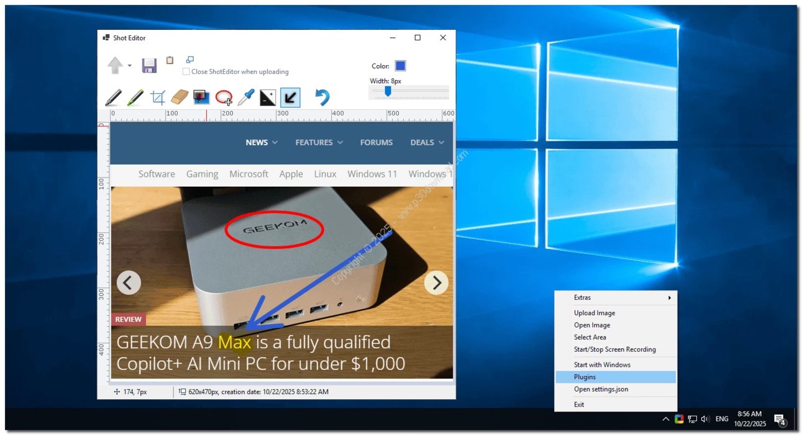Choose the Eraser tool
This screenshot has height=435, width=802.
point(179,97)
